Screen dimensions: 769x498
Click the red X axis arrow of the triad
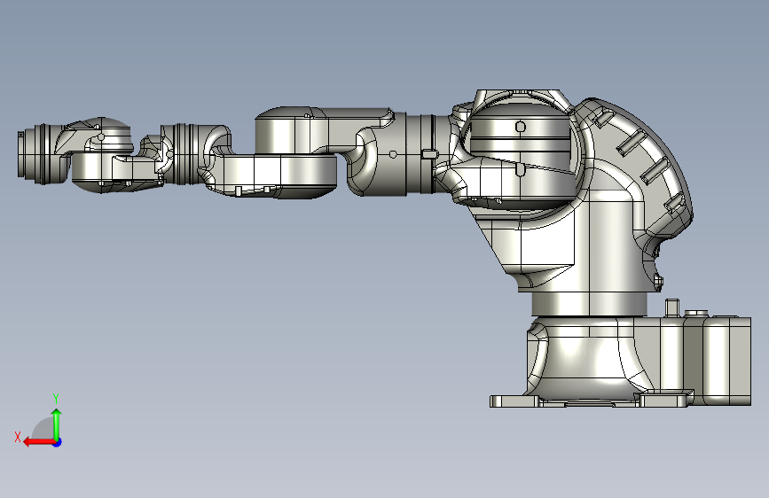(38, 442)
